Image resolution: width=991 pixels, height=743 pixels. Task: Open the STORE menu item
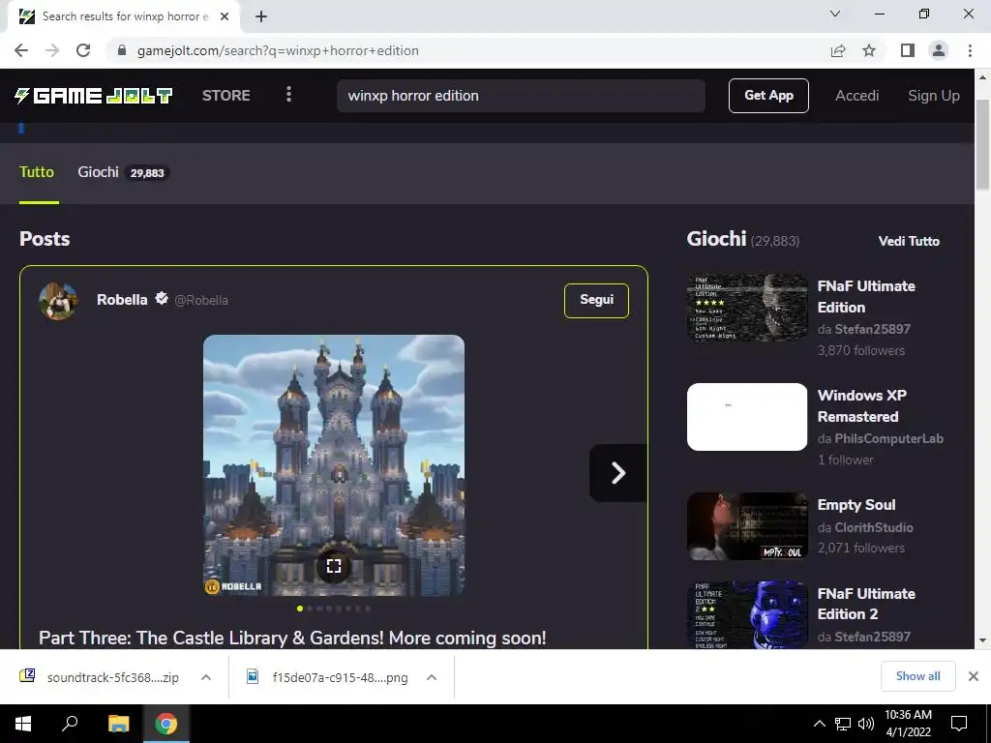point(226,96)
